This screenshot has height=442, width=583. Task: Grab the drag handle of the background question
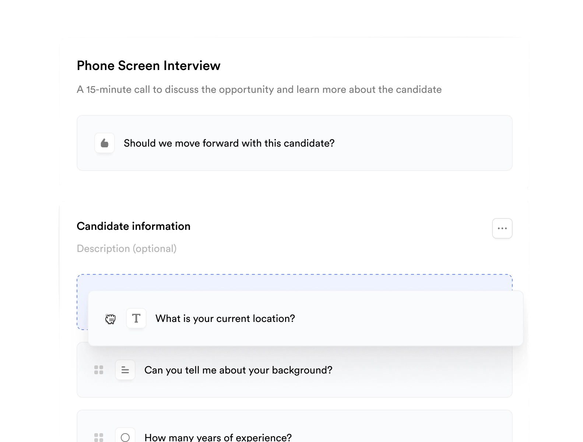(99, 370)
